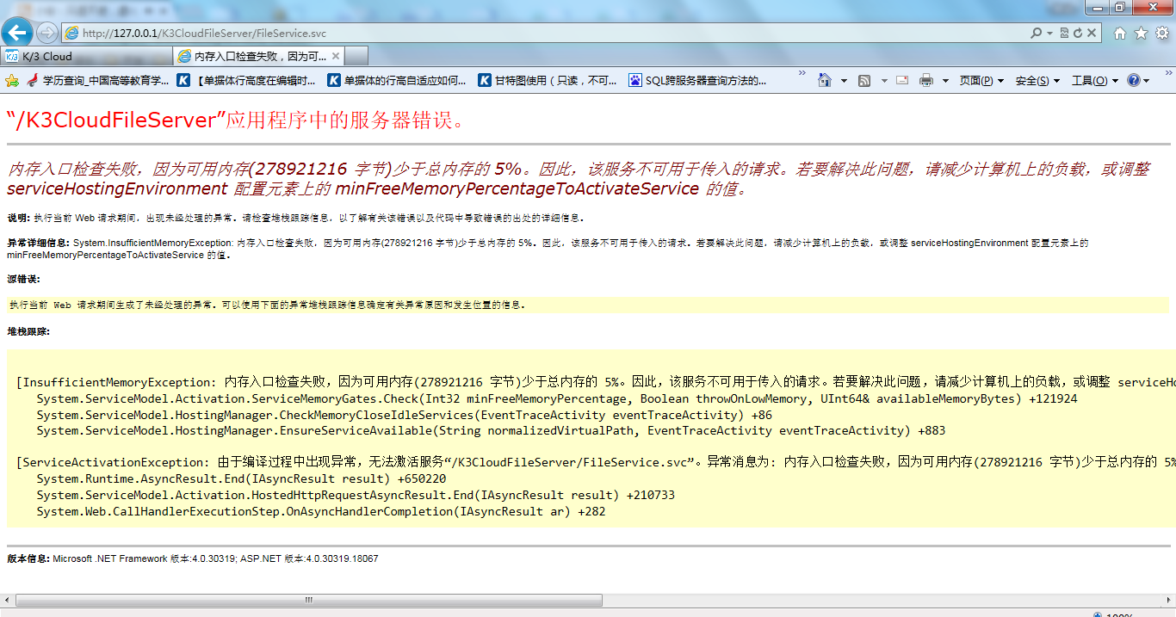
Task: Click the 源错误: label
Action: pos(23,279)
